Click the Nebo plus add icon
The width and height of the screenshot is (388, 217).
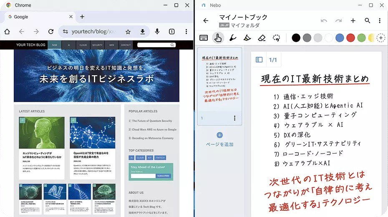(353, 20)
